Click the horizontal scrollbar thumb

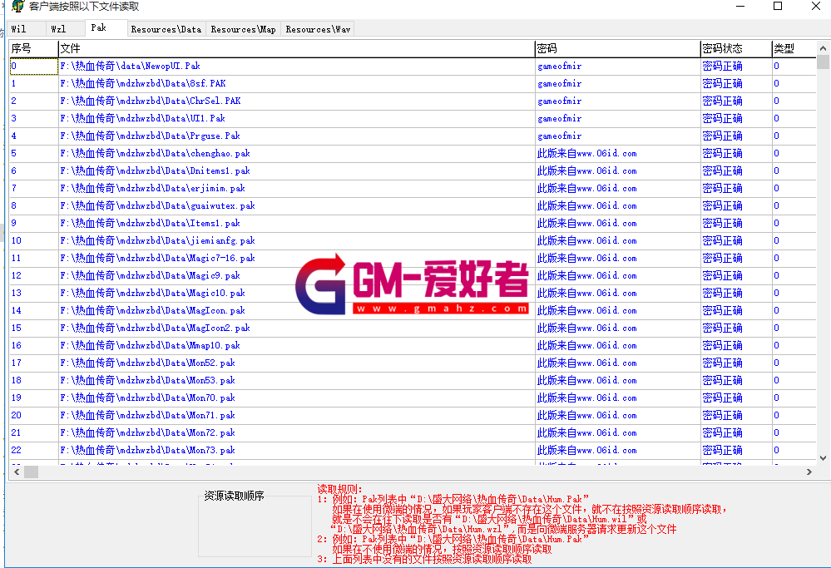(x=32, y=472)
